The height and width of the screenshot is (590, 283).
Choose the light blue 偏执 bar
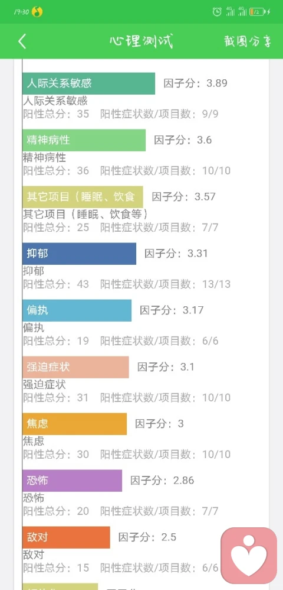[77, 310]
